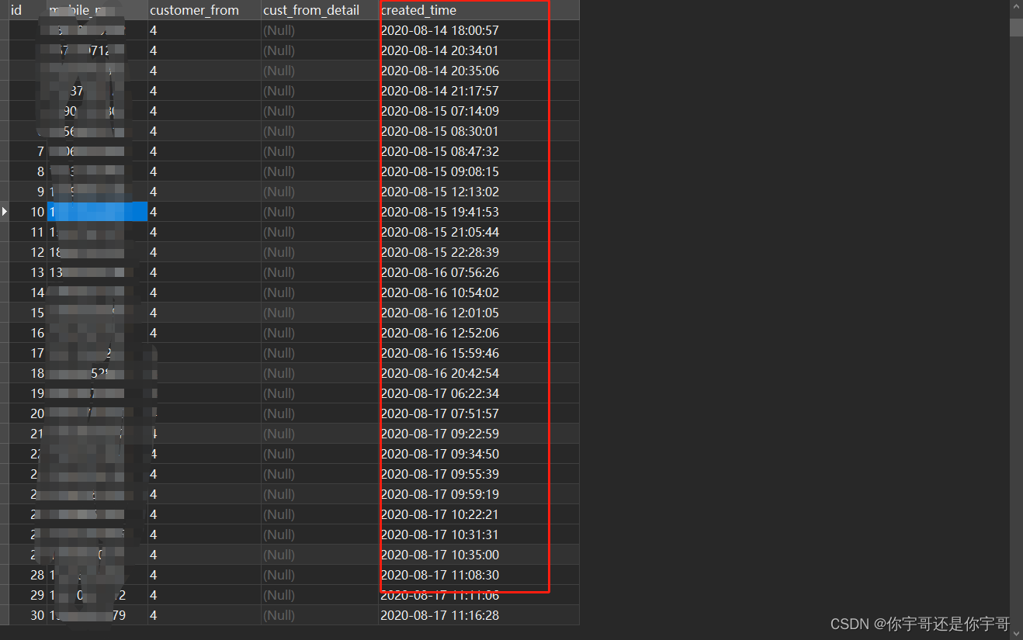This screenshot has width=1023, height=640.
Task: Click the id cell showing 16
Action: click(x=27, y=333)
